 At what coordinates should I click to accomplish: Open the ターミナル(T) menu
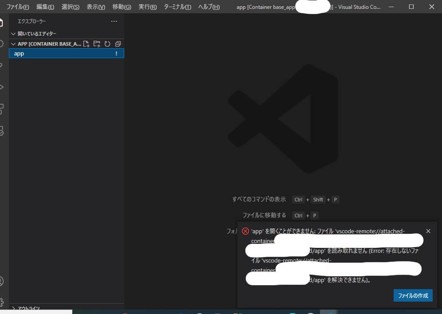point(178,7)
